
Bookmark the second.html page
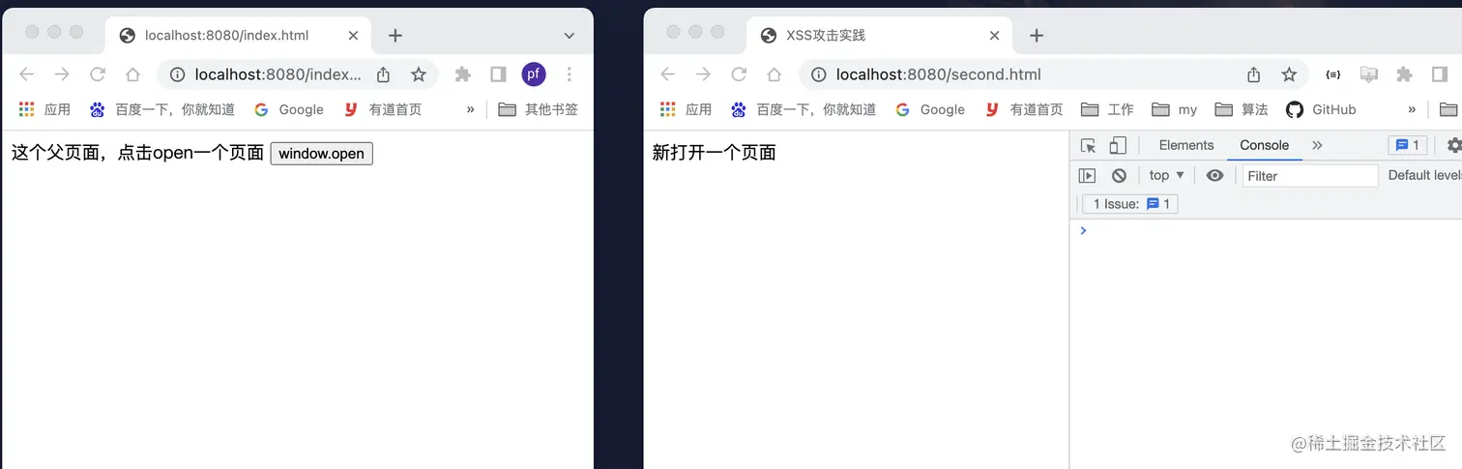(x=1289, y=74)
